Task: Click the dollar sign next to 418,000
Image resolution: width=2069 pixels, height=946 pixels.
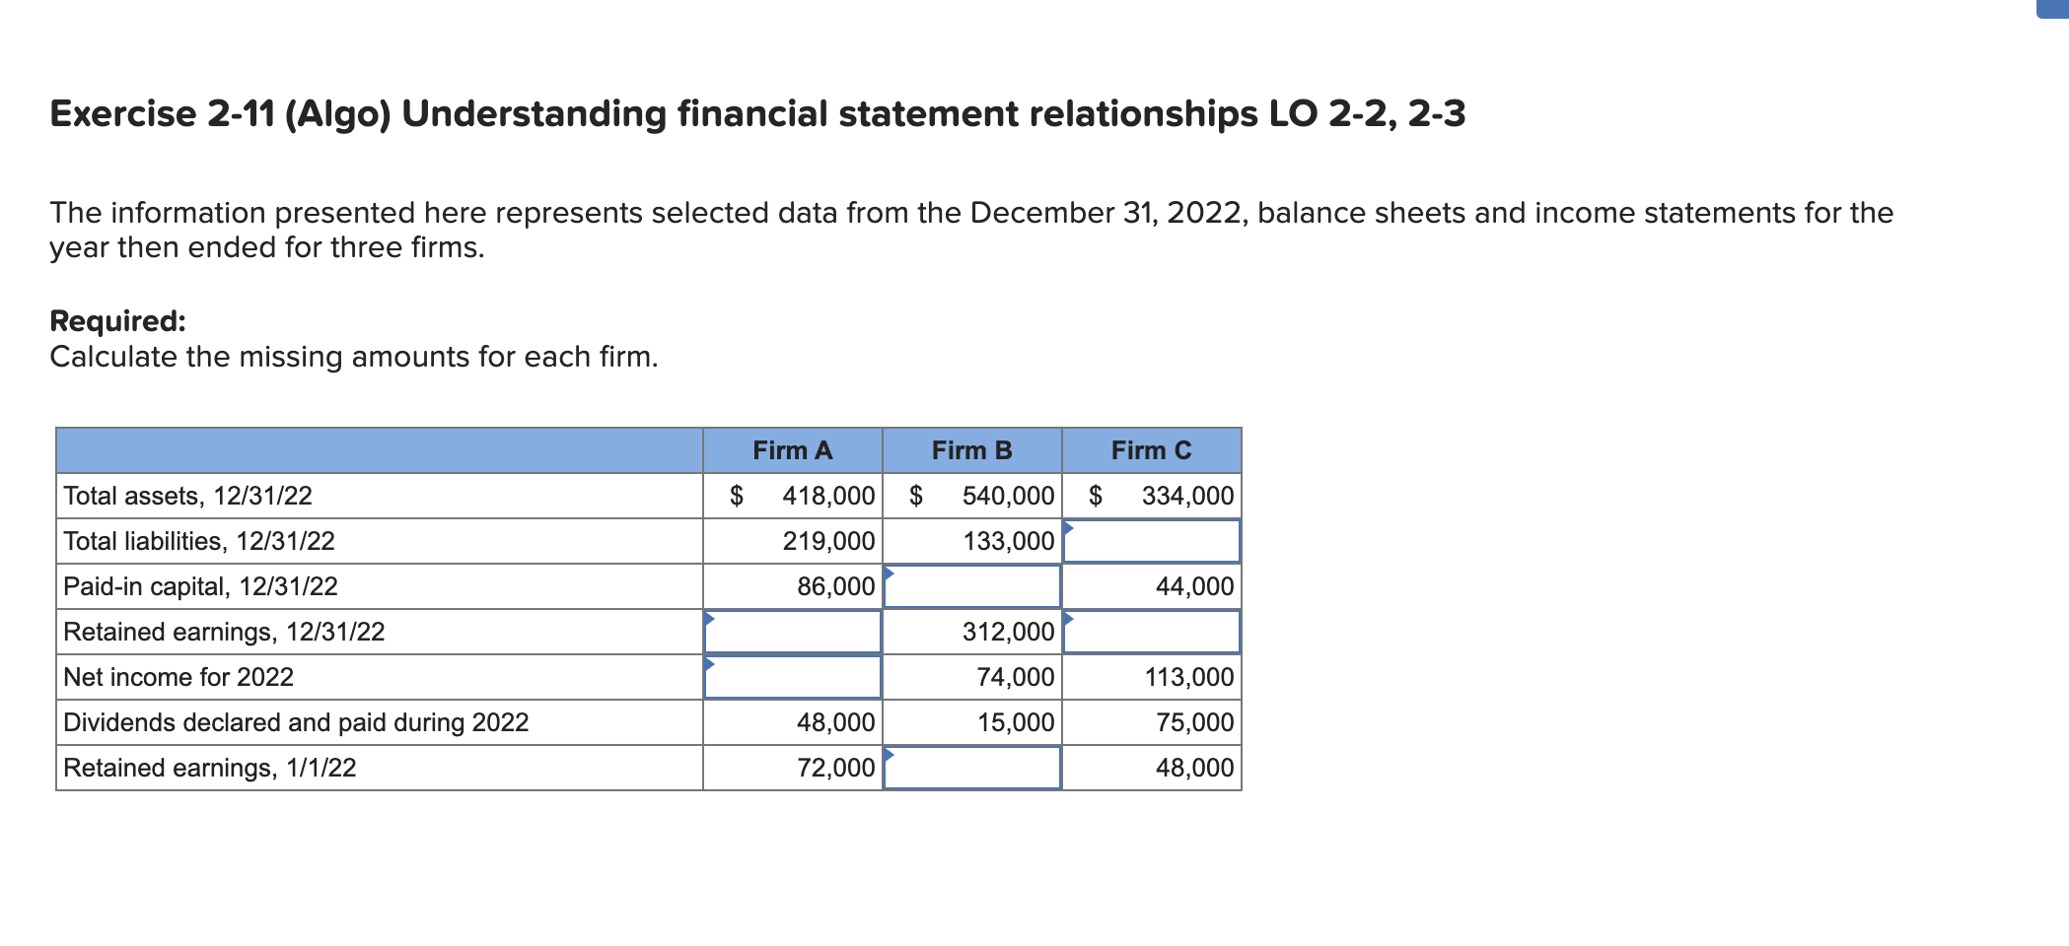Action: click(x=735, y=496)
